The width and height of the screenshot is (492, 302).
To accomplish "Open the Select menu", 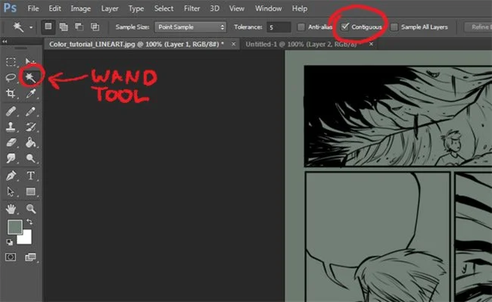I will (163, 8).
